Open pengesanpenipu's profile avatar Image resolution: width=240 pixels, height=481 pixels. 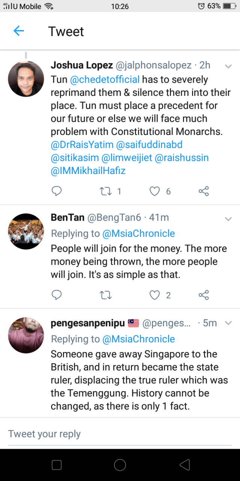click(x=26, y=335)
